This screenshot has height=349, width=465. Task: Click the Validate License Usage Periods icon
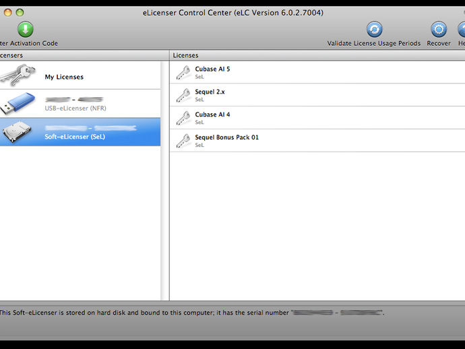(374, 29)
